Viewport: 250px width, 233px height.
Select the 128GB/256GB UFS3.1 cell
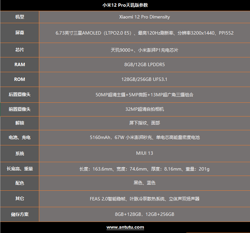tap(144, 79)
